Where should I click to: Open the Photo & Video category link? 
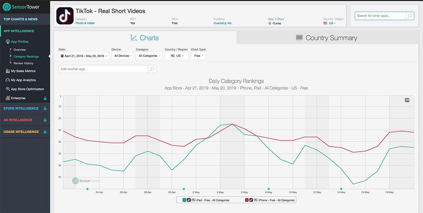[x=85, y=23]
